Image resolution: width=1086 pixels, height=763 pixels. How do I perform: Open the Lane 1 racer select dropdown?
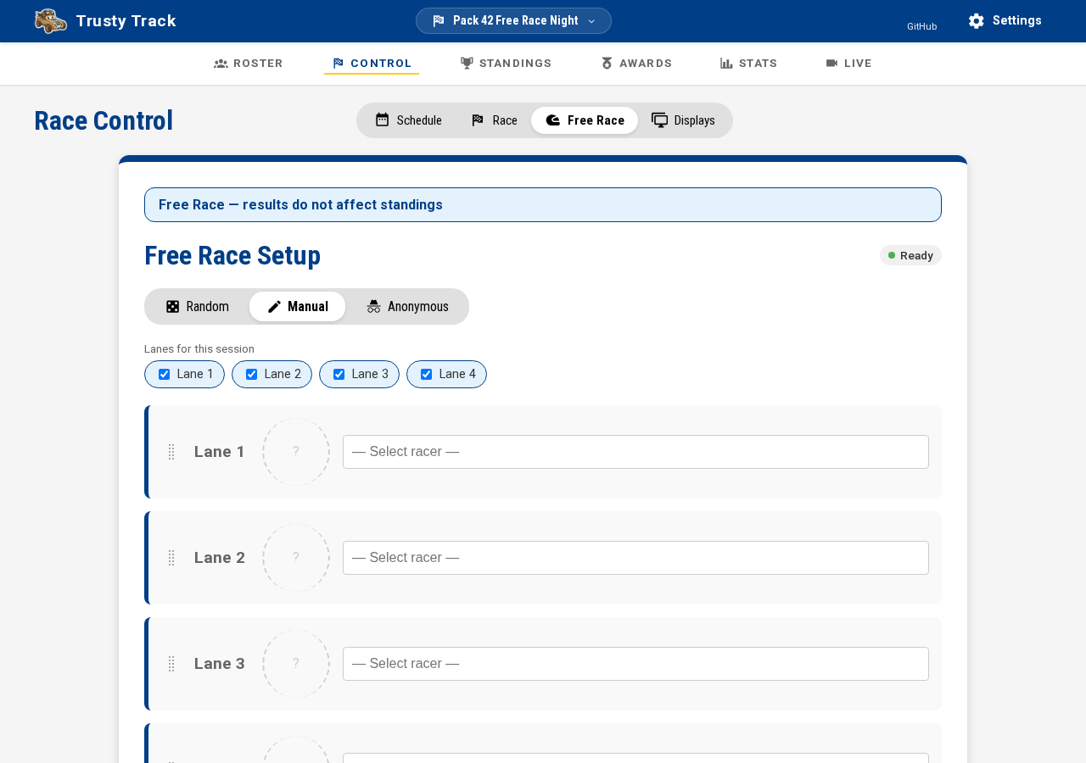pos(635,452)
